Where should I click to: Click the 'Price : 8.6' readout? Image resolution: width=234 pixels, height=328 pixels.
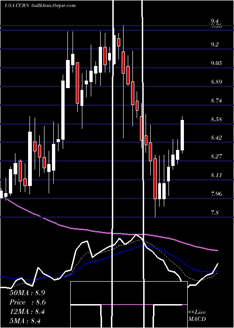(x=28, y=302)
